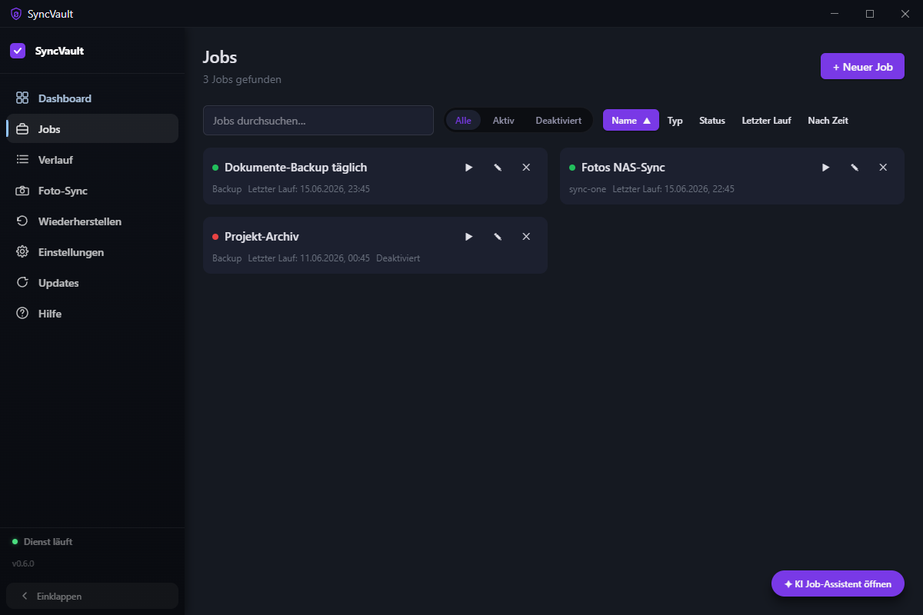Viewport: 923px width, 615px height.
Task: Click green status dot of Dokumente-Backup täglich
Action: (215, 168)
